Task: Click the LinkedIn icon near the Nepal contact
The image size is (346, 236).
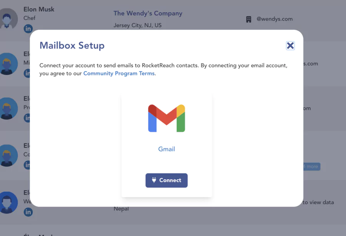Action: click(28, 212)
